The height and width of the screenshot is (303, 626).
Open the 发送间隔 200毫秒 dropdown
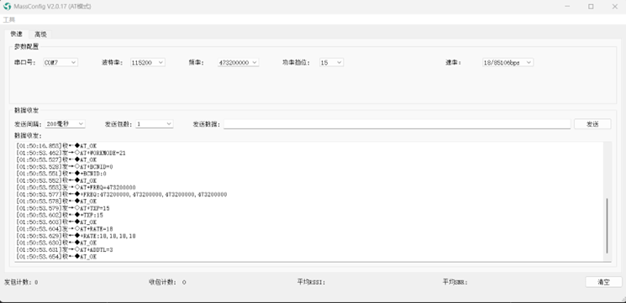[x=65, y=124]
